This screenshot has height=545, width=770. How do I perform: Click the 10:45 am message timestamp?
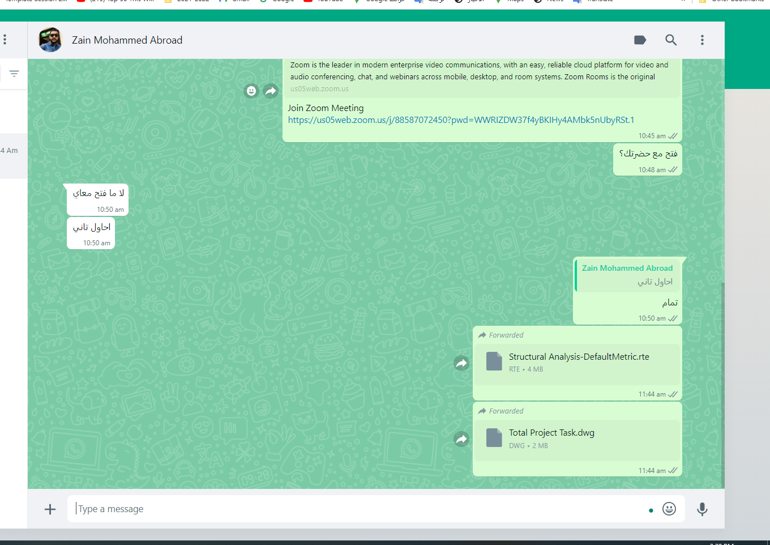pos(652,136)
